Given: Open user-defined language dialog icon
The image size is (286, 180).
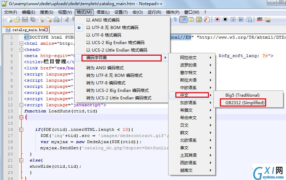Looking at the screenshot, I should pos(191,19).
